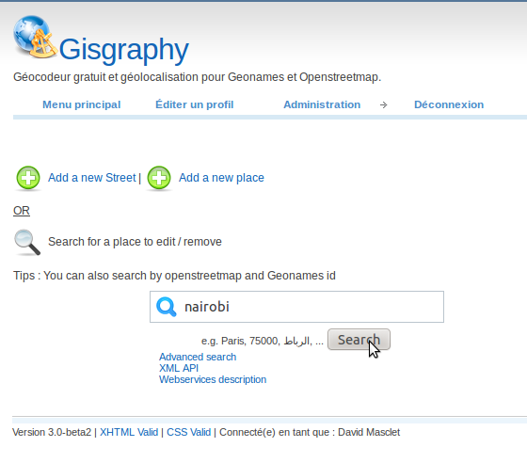Click the magnifying glass icon beside search heading
Screen dimensions: 527x463
tap(27, 242)
